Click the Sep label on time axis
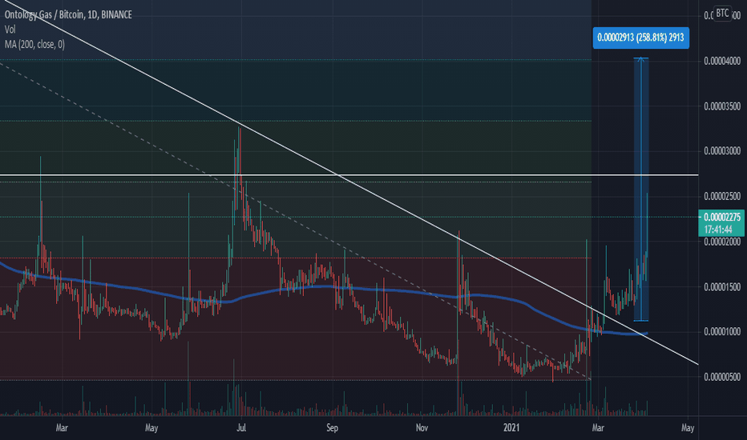Viewport: 747px width, 440px height. [x=332, y=428]
